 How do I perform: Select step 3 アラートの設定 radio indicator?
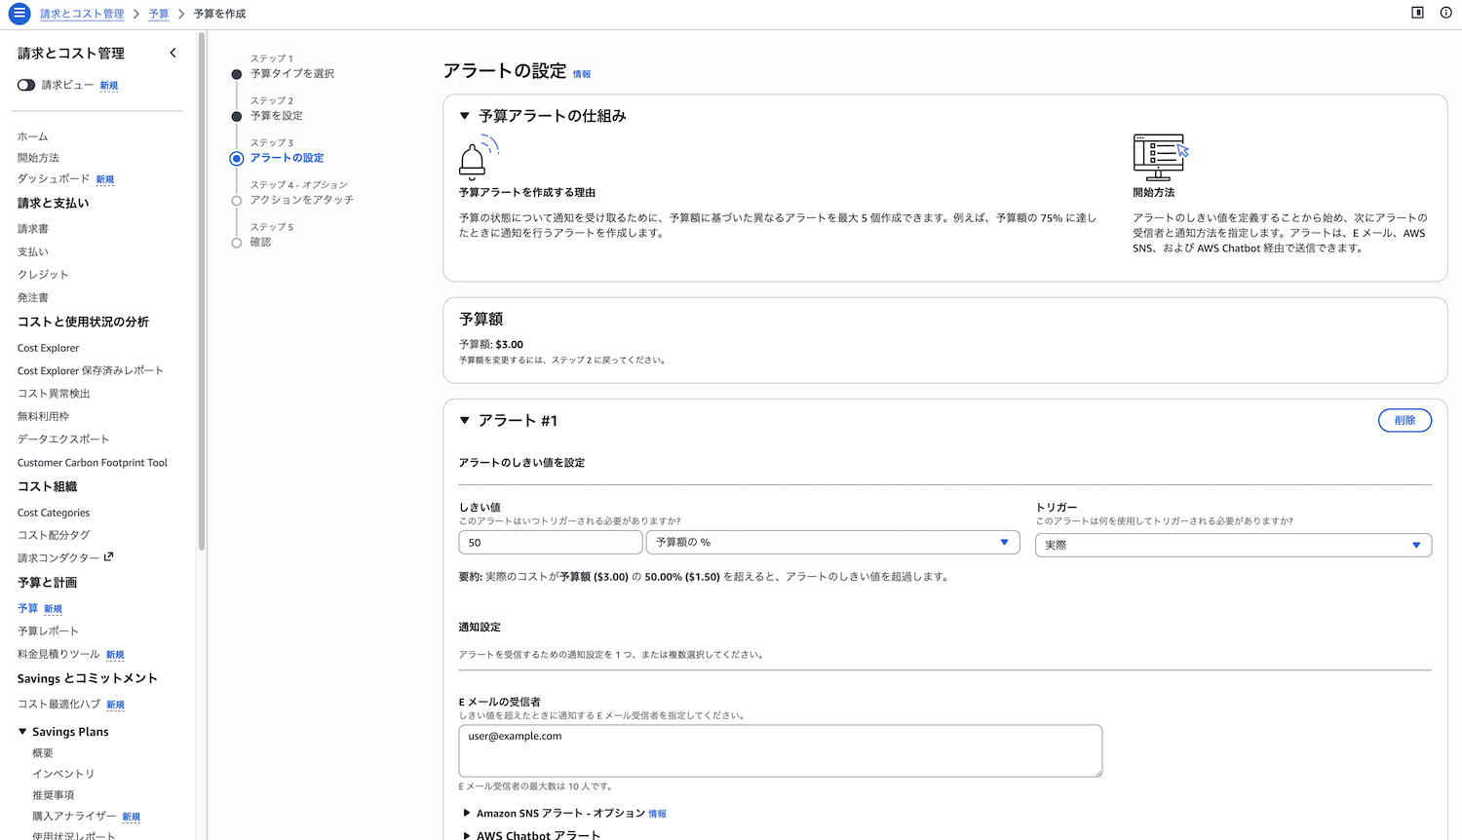[236, 158]
